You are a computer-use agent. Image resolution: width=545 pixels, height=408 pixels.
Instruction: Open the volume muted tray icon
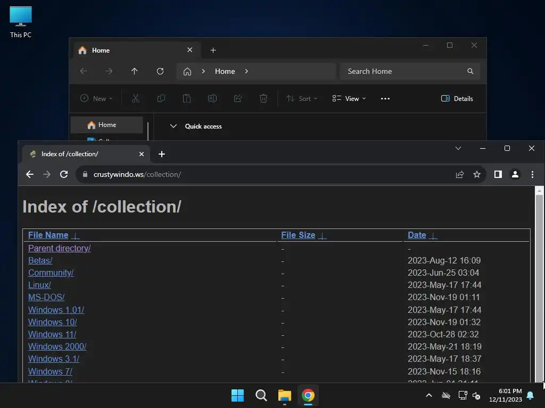tap(476, 395)
